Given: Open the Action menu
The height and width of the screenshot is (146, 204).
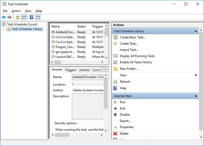Looking at the screenshot, I should pos(16,11).
